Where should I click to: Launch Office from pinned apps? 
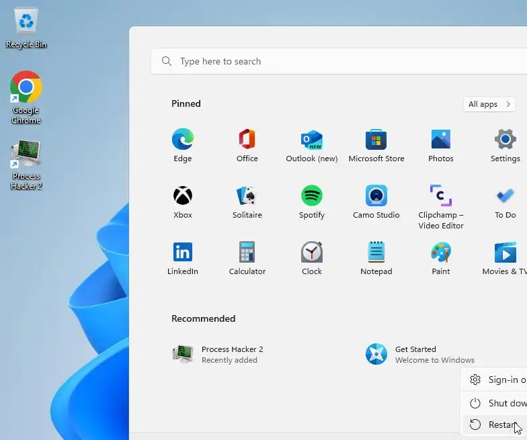point(247,145)
